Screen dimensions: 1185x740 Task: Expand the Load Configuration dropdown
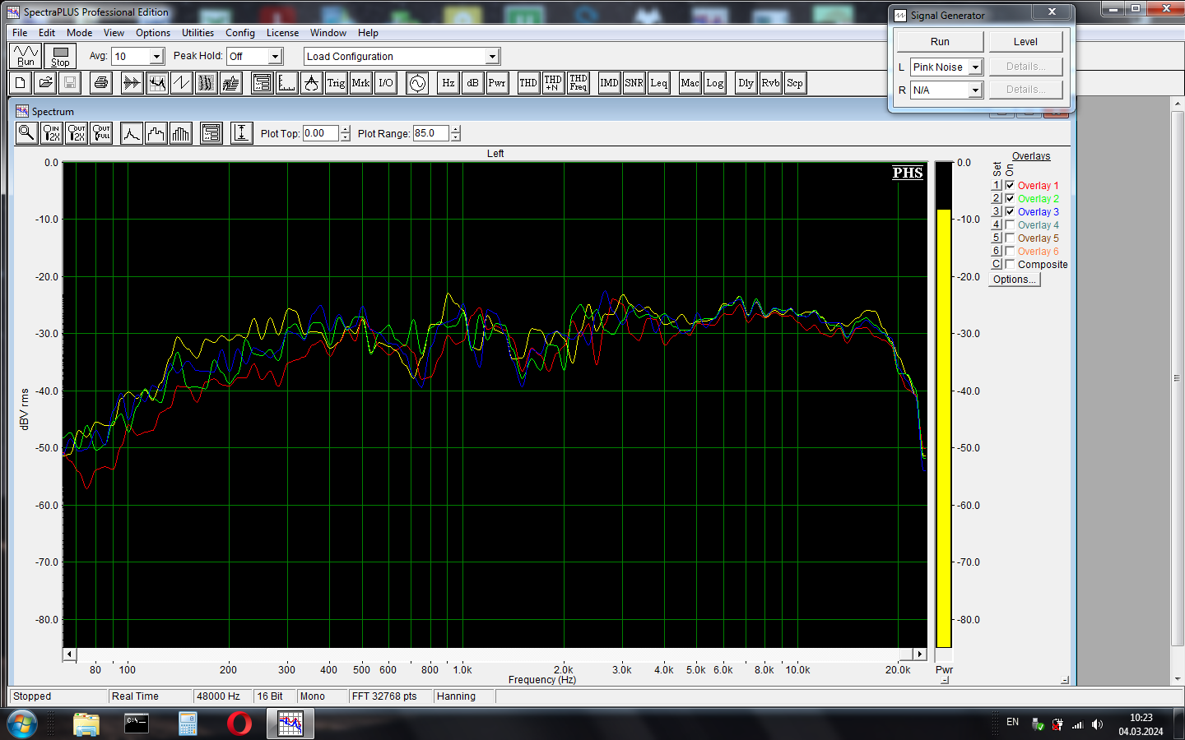tap(492, 57)
